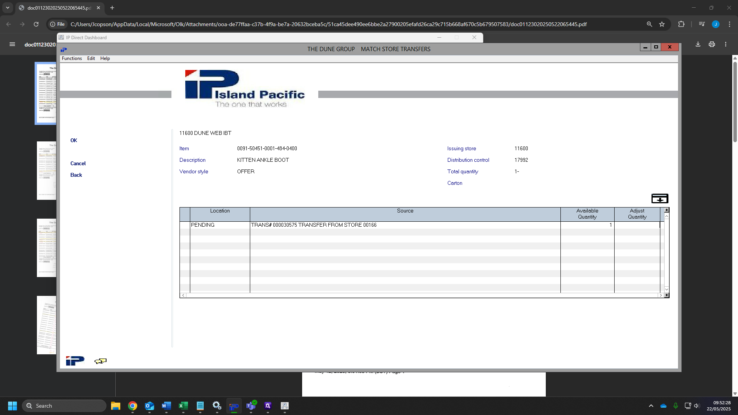The image size is (738, 415).
Task: Open Windows Start menu
Action: [x=12, y=406]
